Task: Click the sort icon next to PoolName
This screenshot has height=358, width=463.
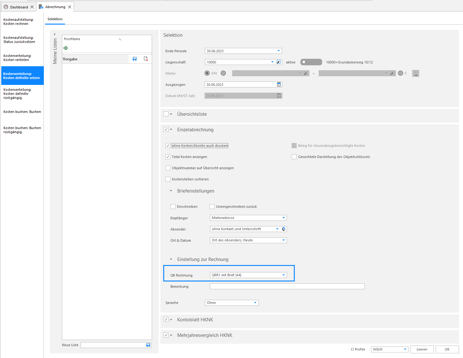Action: click(x=120, y=39)
